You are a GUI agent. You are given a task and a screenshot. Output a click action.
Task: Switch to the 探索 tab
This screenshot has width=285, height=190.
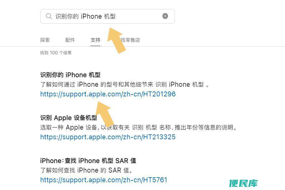tap(45, 40)
